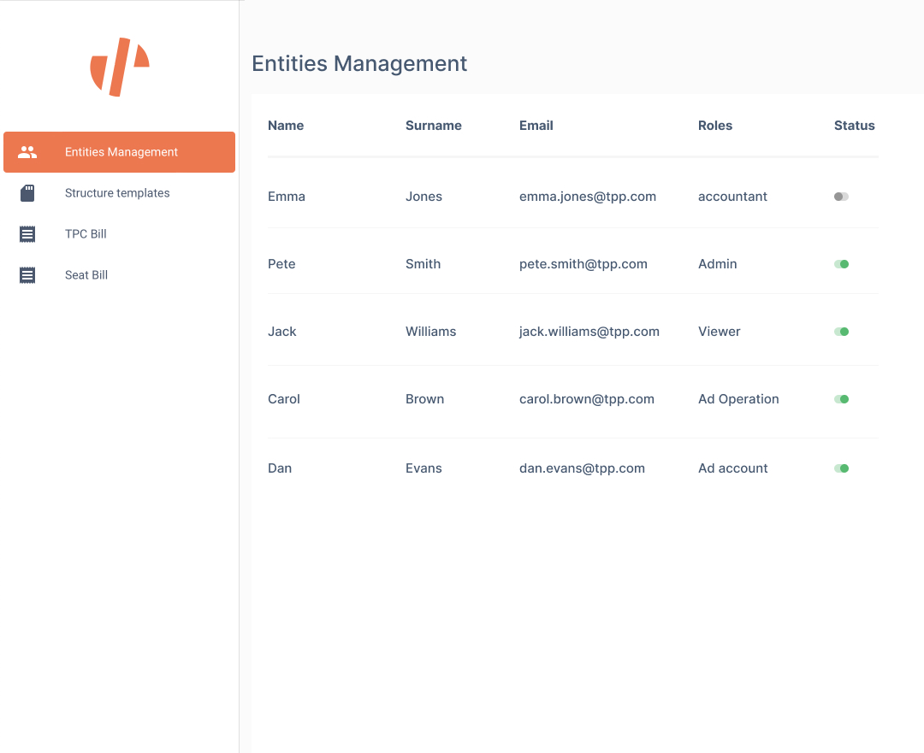The width and height of the screenshot is (924, 753).
Task: Click the Roles column header
Action: 715,126
